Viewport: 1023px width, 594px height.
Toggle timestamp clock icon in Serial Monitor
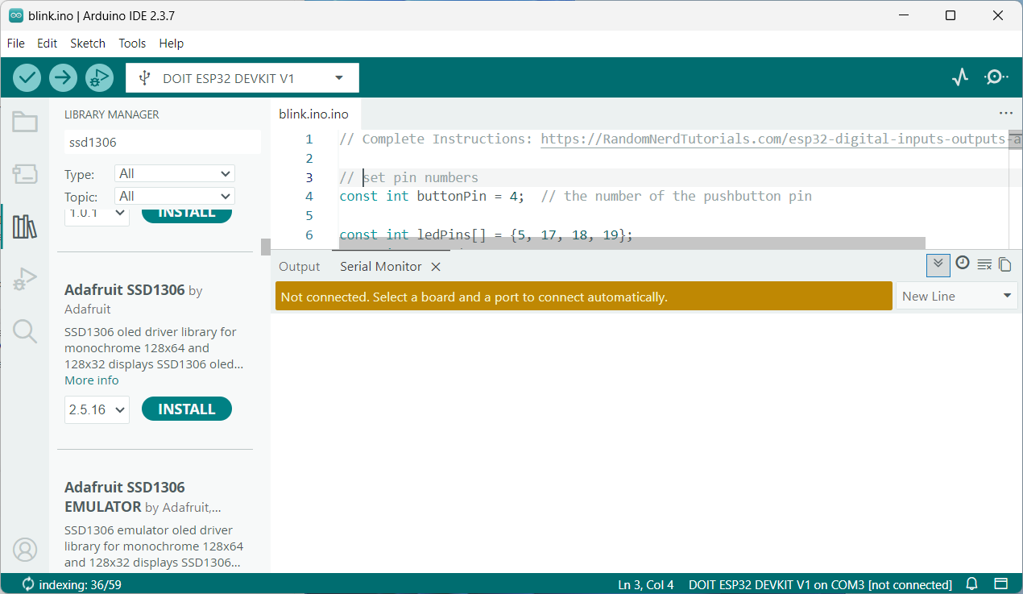[x=962, y=263]
